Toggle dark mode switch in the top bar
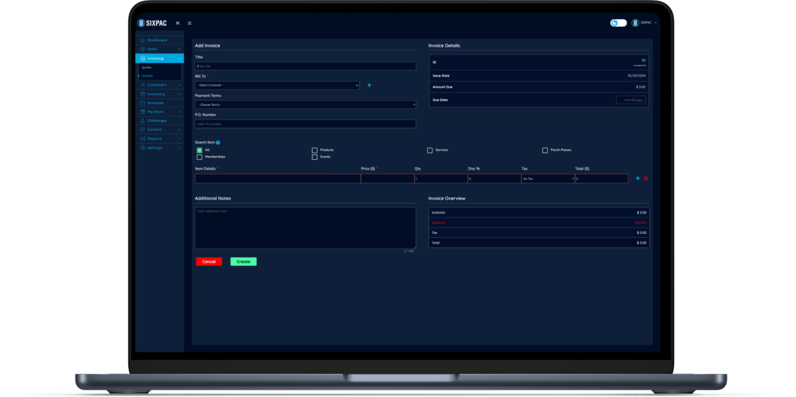The width and height of the screenshot is (796, 397). (618, 22)
